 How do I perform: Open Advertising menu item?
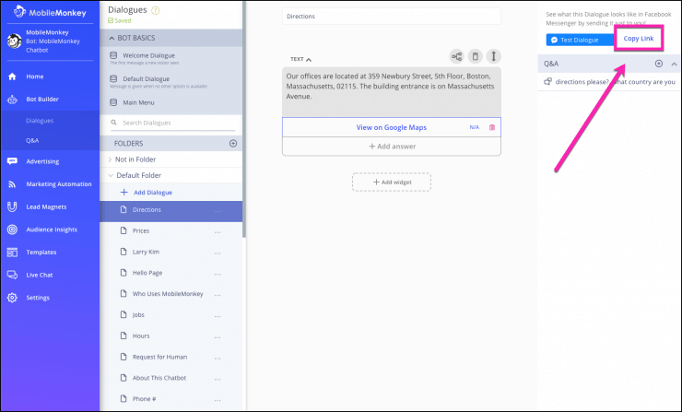42,161
